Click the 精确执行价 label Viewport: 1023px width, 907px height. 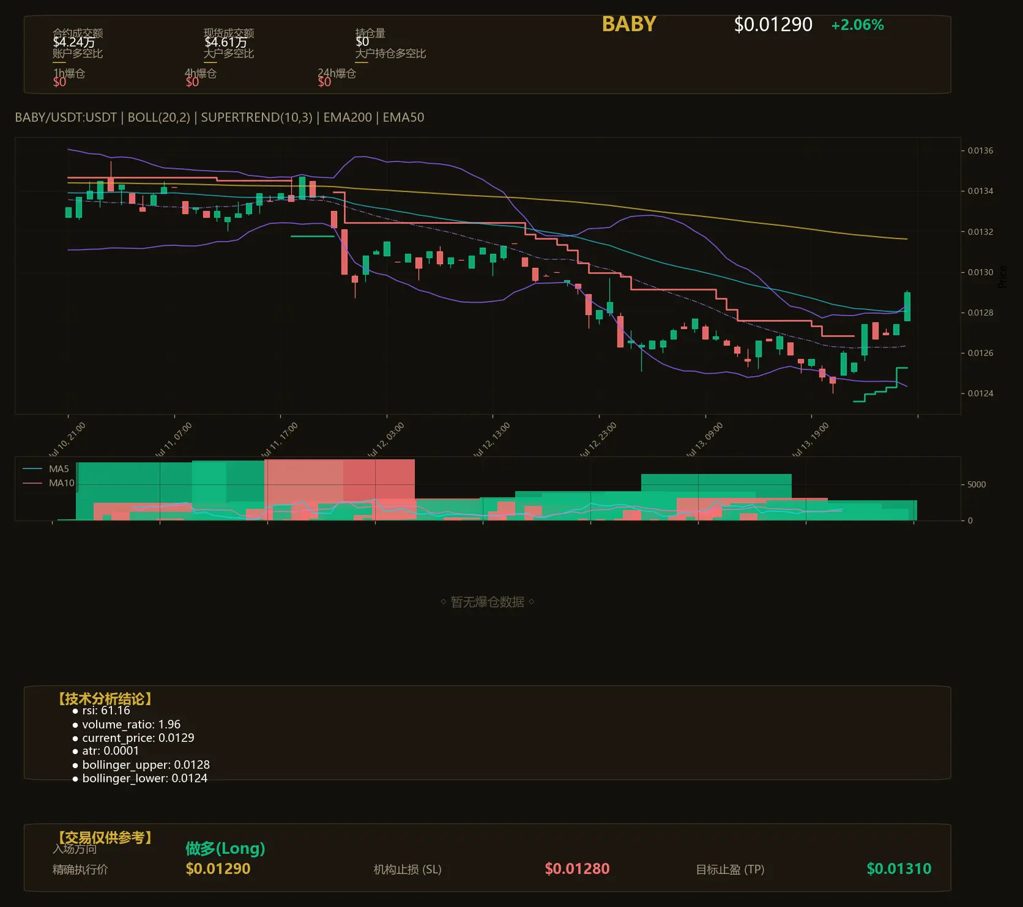80,869
